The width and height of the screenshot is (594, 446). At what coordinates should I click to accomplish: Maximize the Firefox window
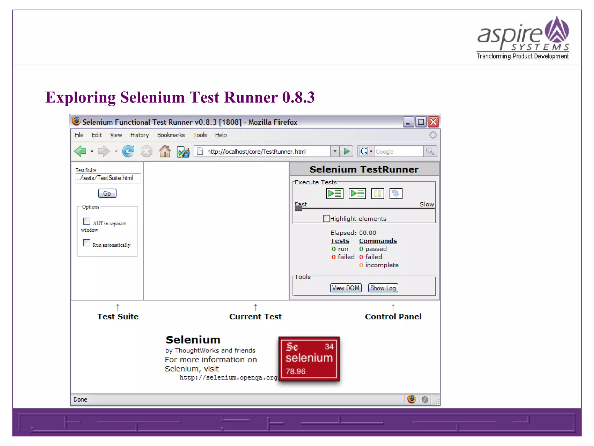(421, 122)
